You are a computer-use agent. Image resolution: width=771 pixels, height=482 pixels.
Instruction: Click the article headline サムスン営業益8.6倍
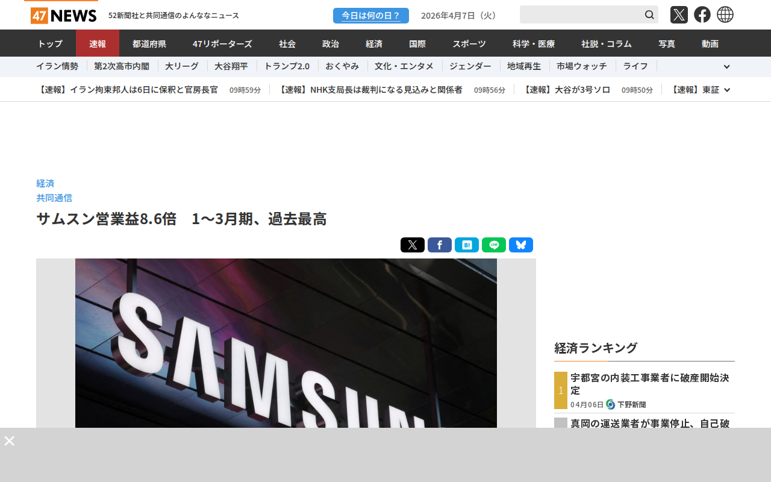pyautogui.click(x=181, y=219)
